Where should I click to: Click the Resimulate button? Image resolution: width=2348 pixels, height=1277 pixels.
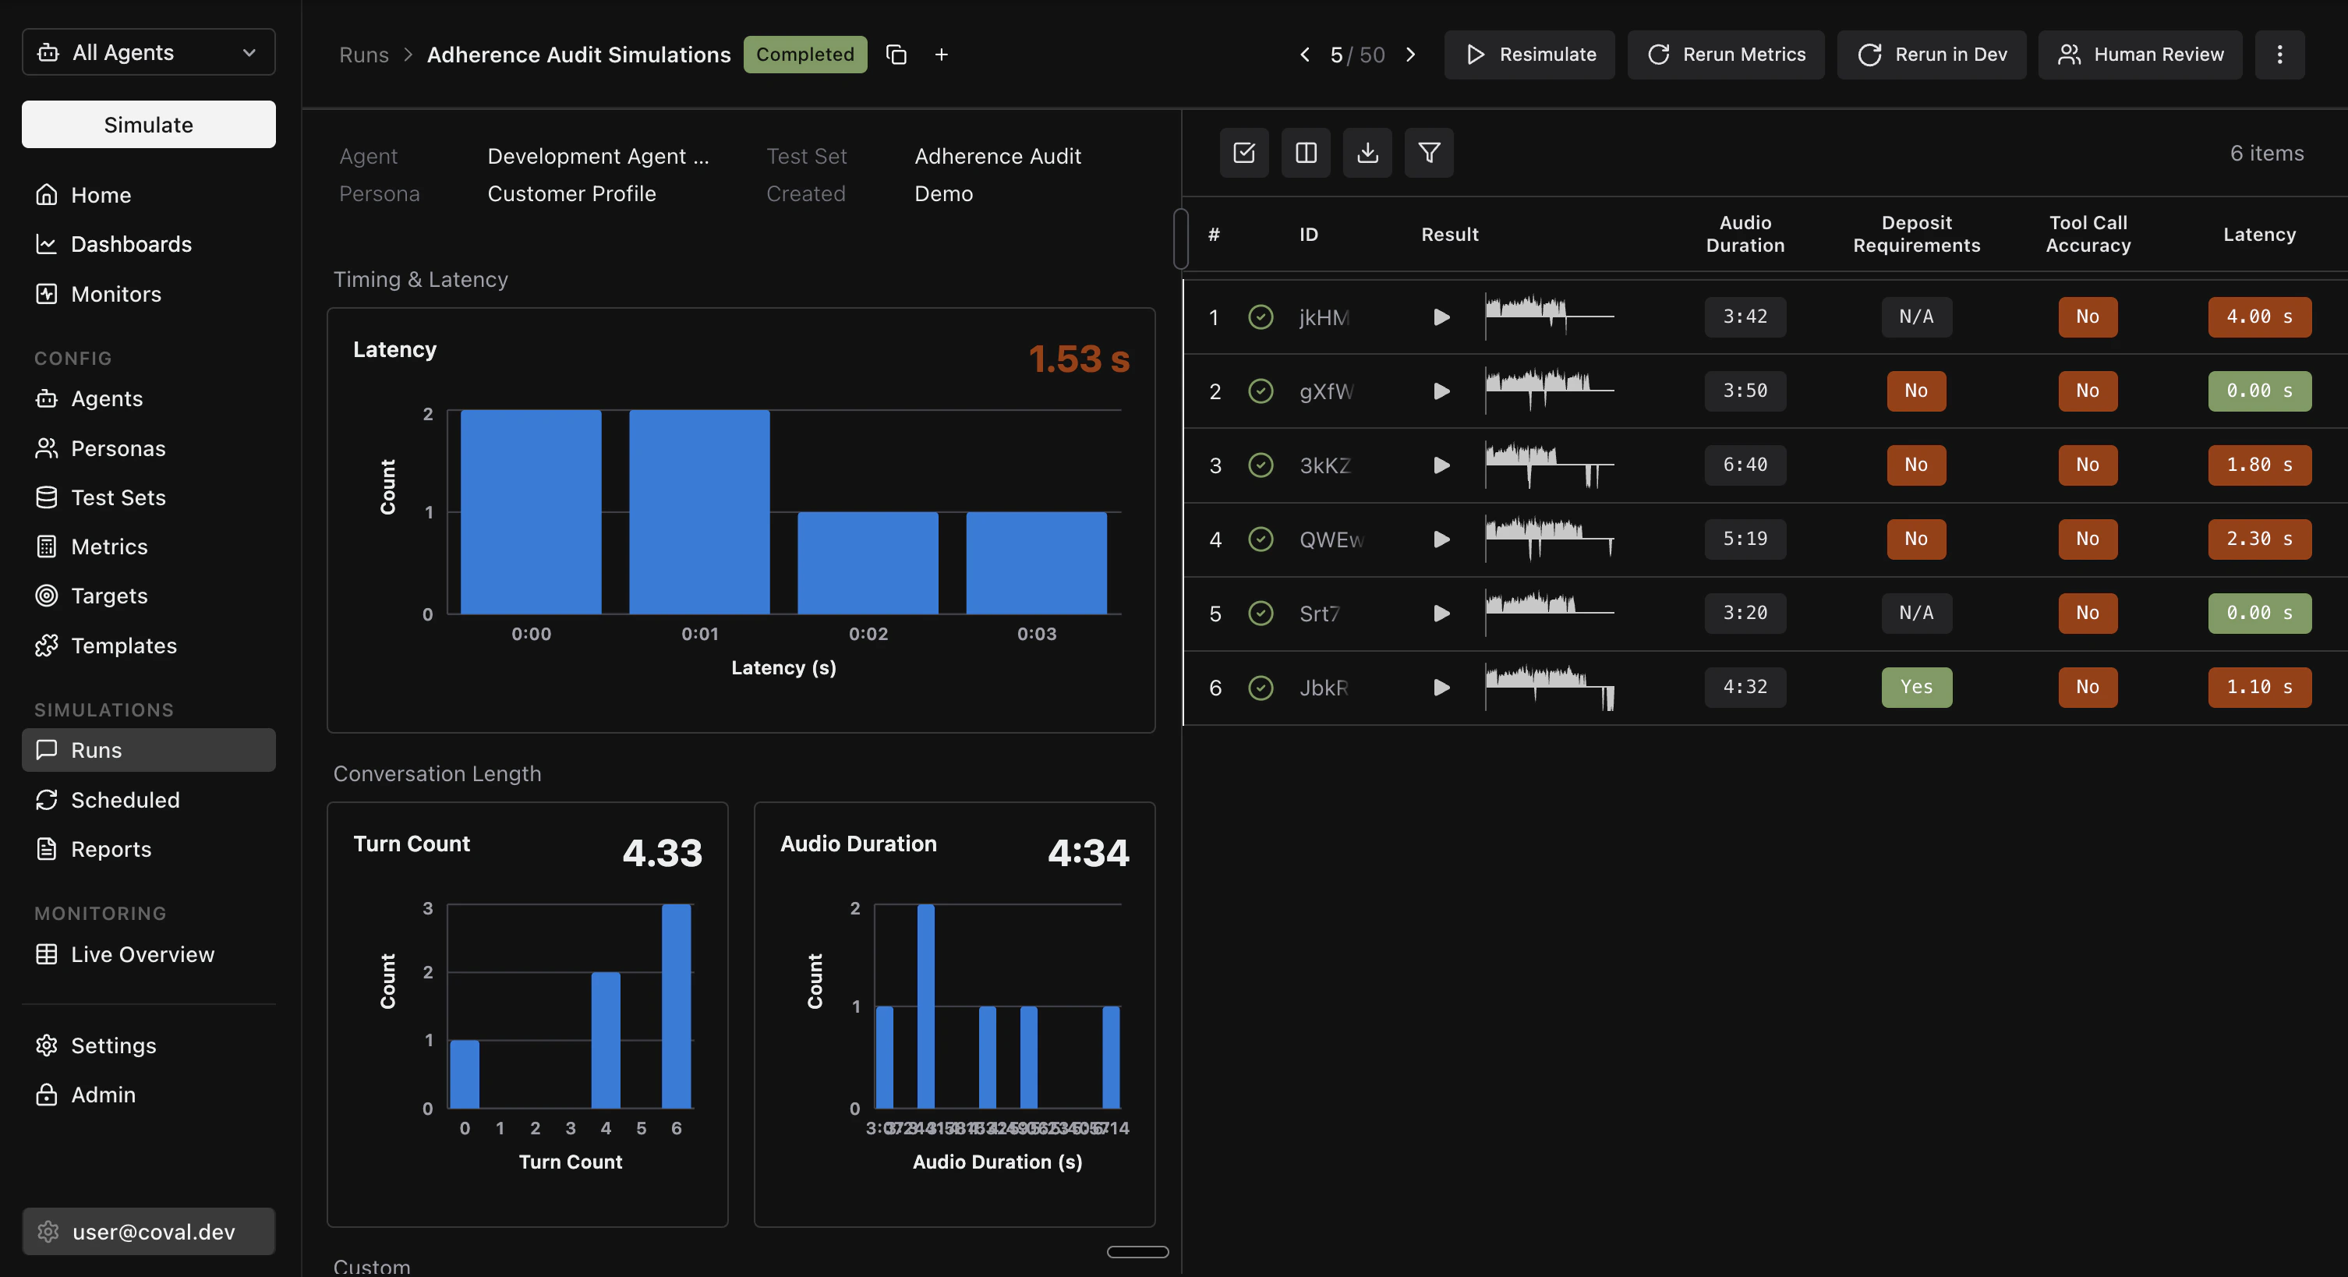tap(1529, 55)
